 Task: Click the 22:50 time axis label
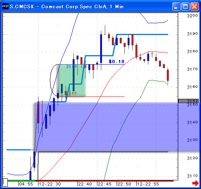click(x=124, y=184)
